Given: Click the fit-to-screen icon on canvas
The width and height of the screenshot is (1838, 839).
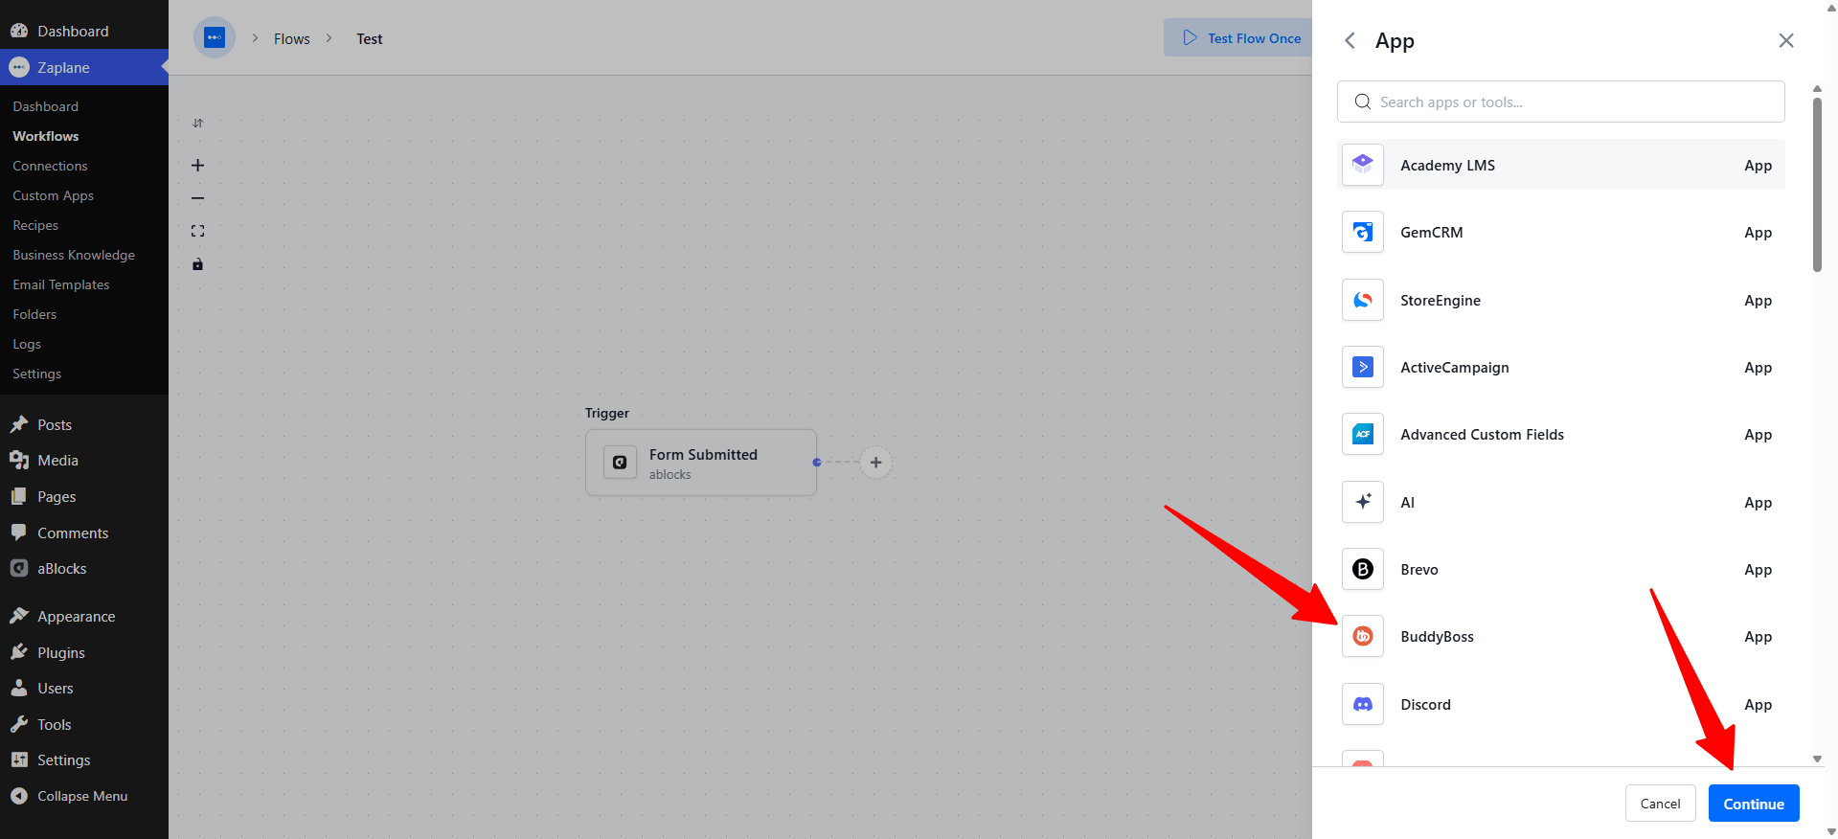Looking at the screenshot, I should [197, 231].
